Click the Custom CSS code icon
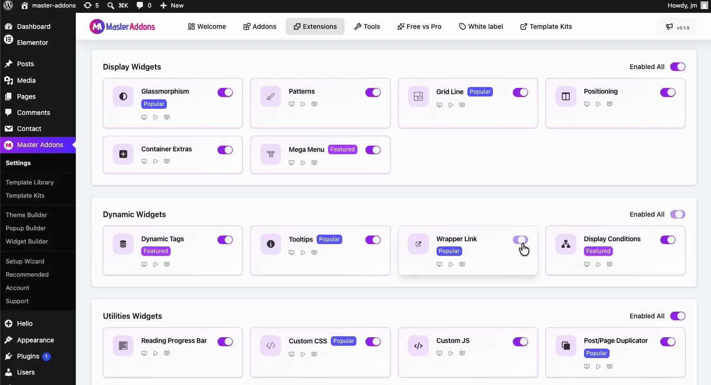This screenshot has width=711, height=385. (271, 346)
